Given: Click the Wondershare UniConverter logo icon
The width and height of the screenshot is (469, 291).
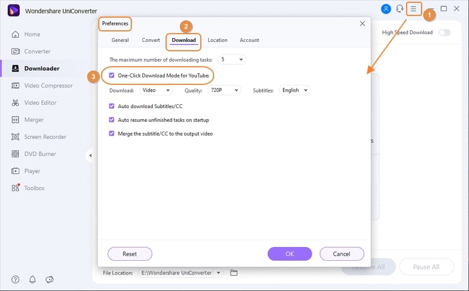Looking at the screenshot, I should (14, 10).
